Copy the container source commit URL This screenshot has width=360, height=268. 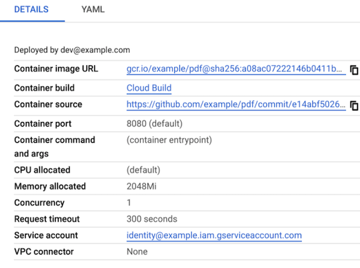(354, 106)
